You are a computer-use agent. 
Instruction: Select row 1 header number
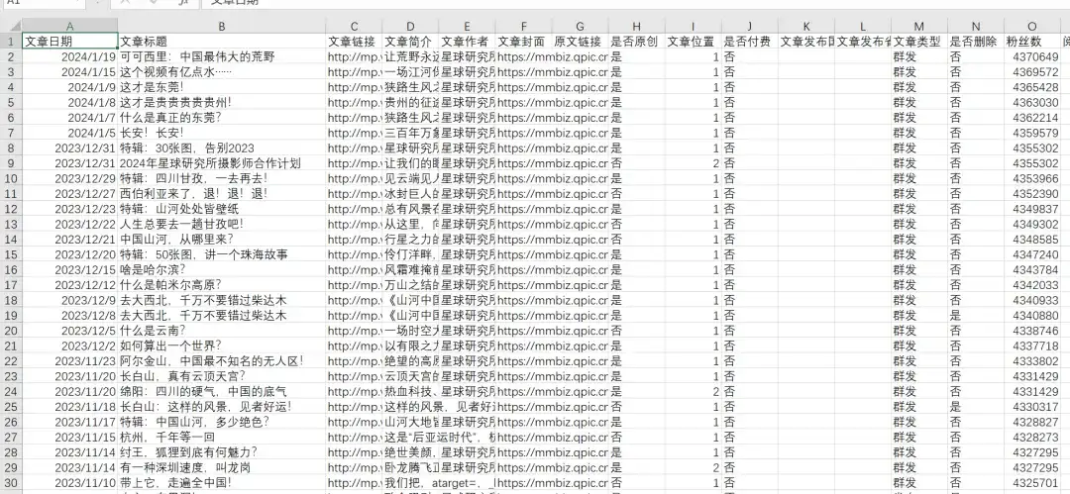pyautogui.click(x=11, y=42)
